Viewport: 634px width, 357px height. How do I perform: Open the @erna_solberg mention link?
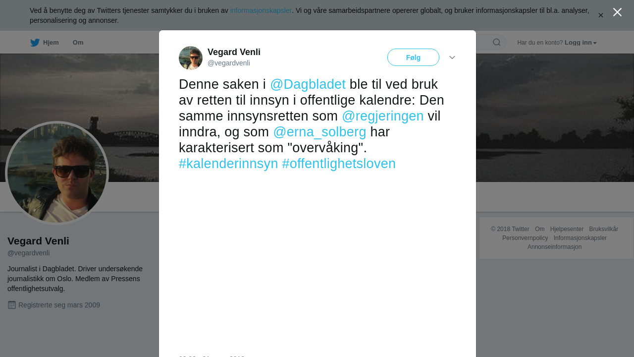click(x=319, y=132)
